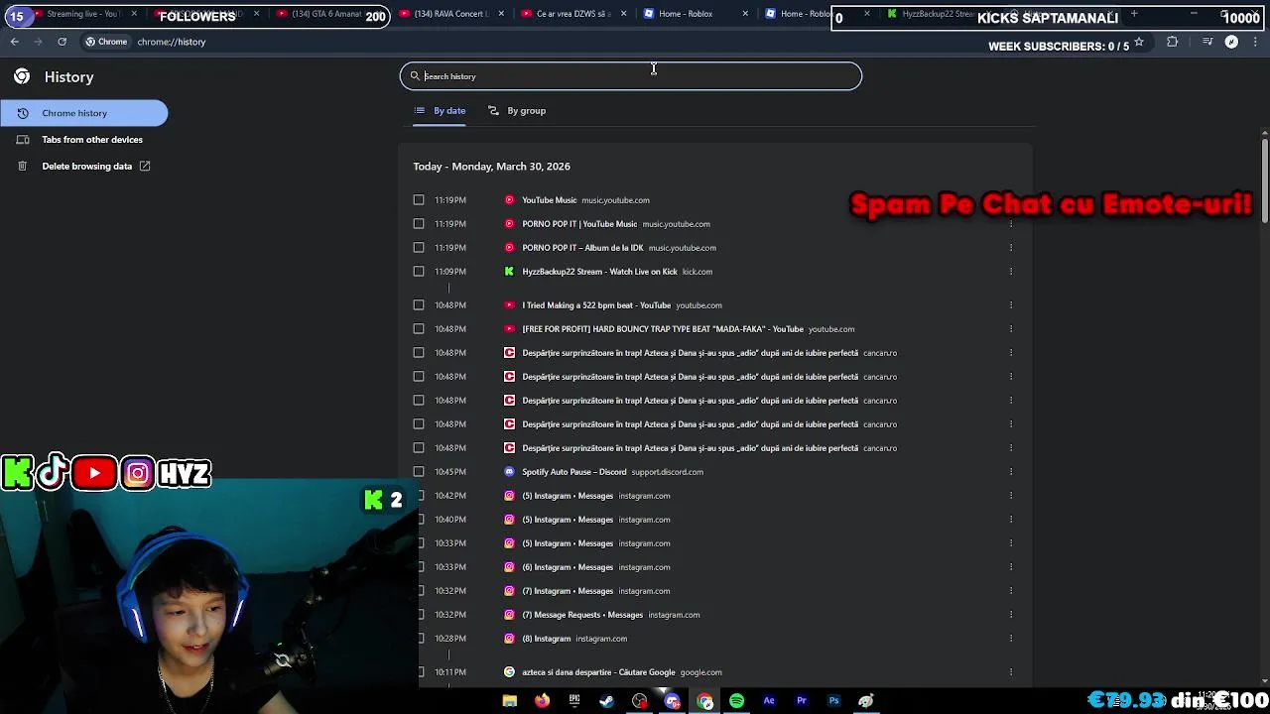
Task: Click the browser forward arrow
Action: click(x=38, y=42)
